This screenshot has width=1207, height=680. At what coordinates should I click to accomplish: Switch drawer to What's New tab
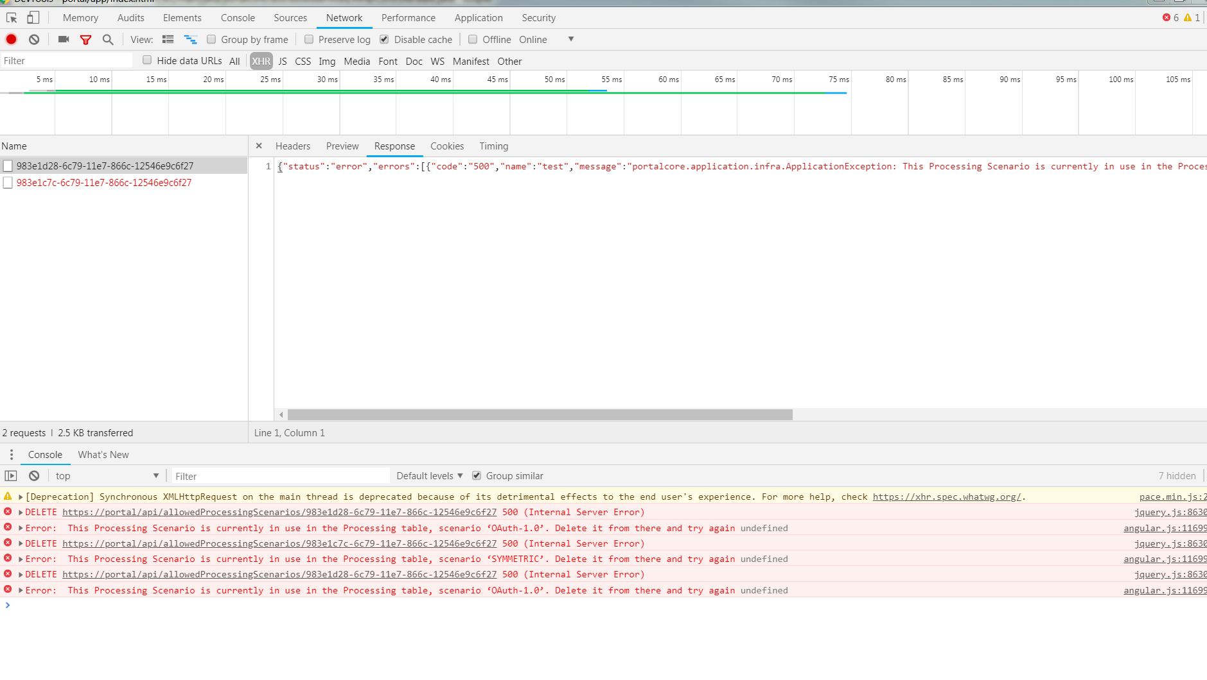coord(103,455)
